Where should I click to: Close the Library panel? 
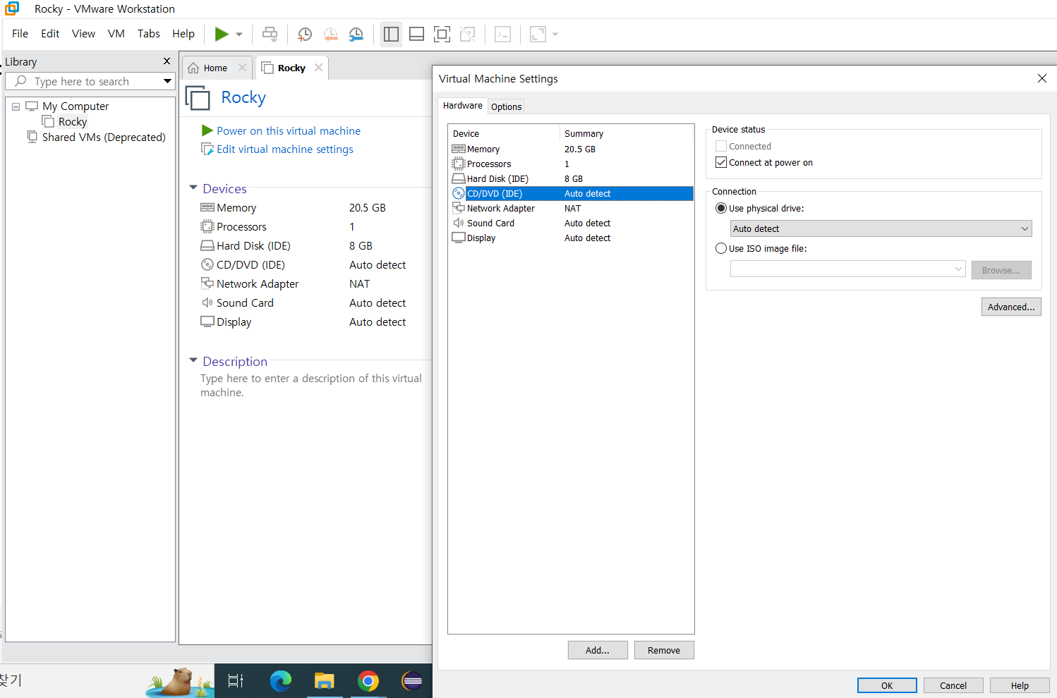[167, 61]
